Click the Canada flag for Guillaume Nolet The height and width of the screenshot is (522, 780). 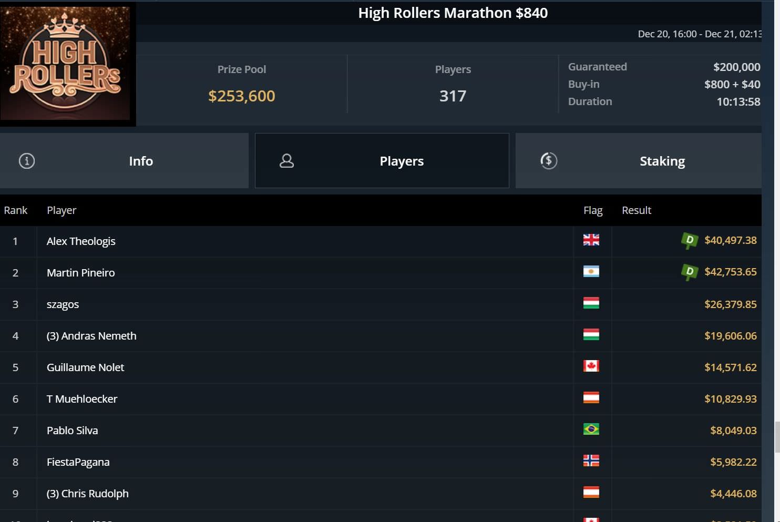click(591, 366)
